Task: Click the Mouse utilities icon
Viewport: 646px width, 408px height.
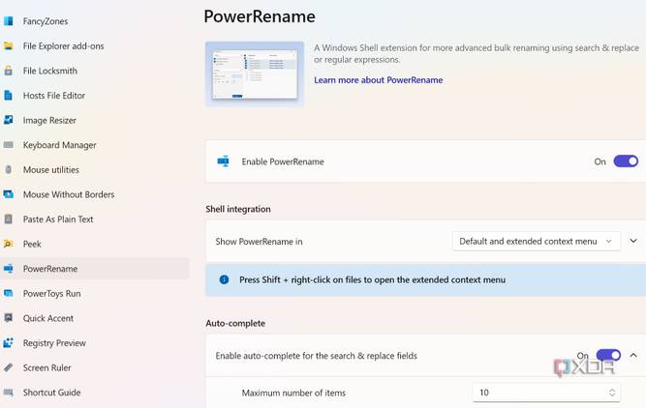Action: (x=9, y=169)
